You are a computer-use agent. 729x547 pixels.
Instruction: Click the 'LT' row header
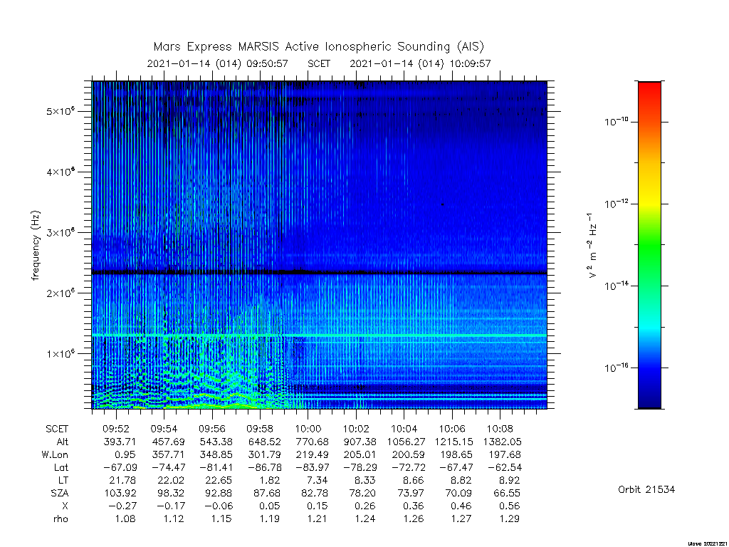(63, 480)
